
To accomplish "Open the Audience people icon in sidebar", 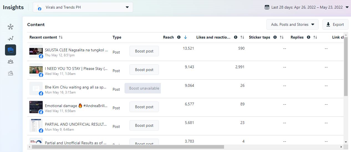I will point(11,62).
